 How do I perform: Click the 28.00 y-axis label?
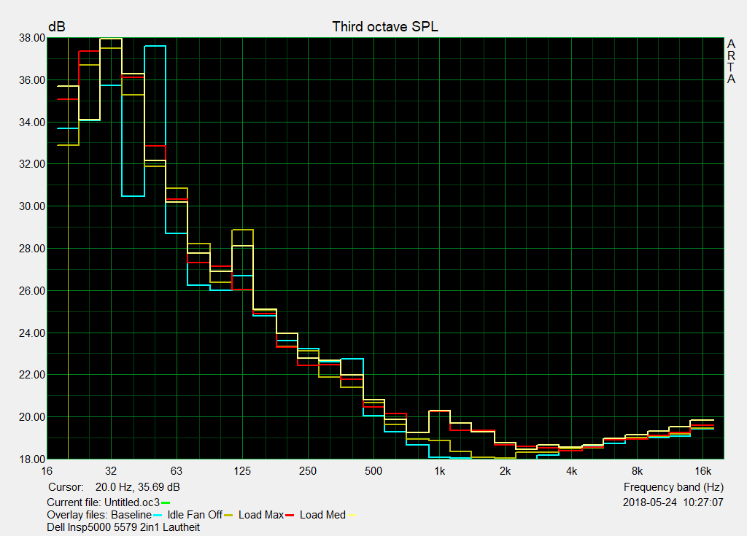32,249
